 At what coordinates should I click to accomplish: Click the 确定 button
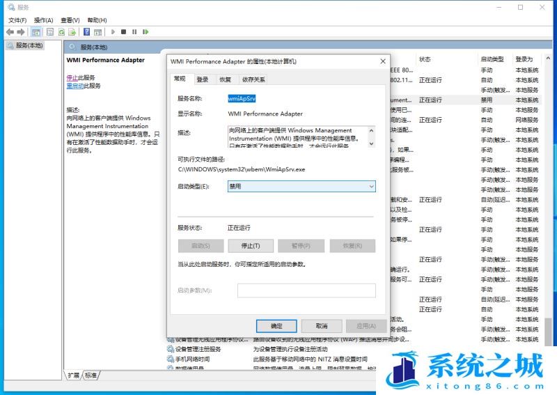point(276,326)
